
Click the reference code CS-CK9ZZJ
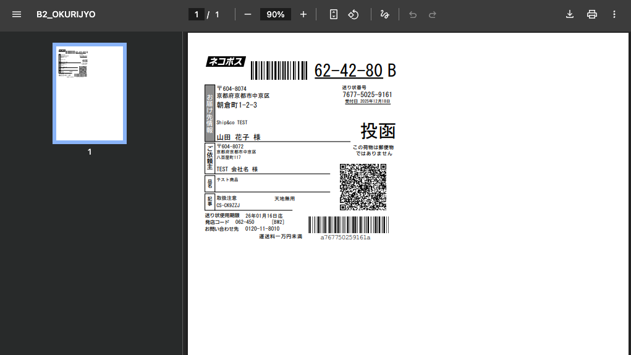pyautogui.click(x=228, y=206)
